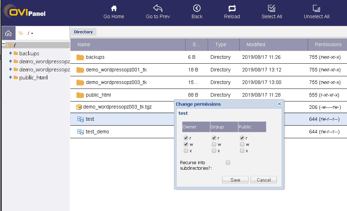Image resolution: width=347 pixels, height=211 pixels.
Task: Cancel the Change permissions dialog
Action: [263, 180]
